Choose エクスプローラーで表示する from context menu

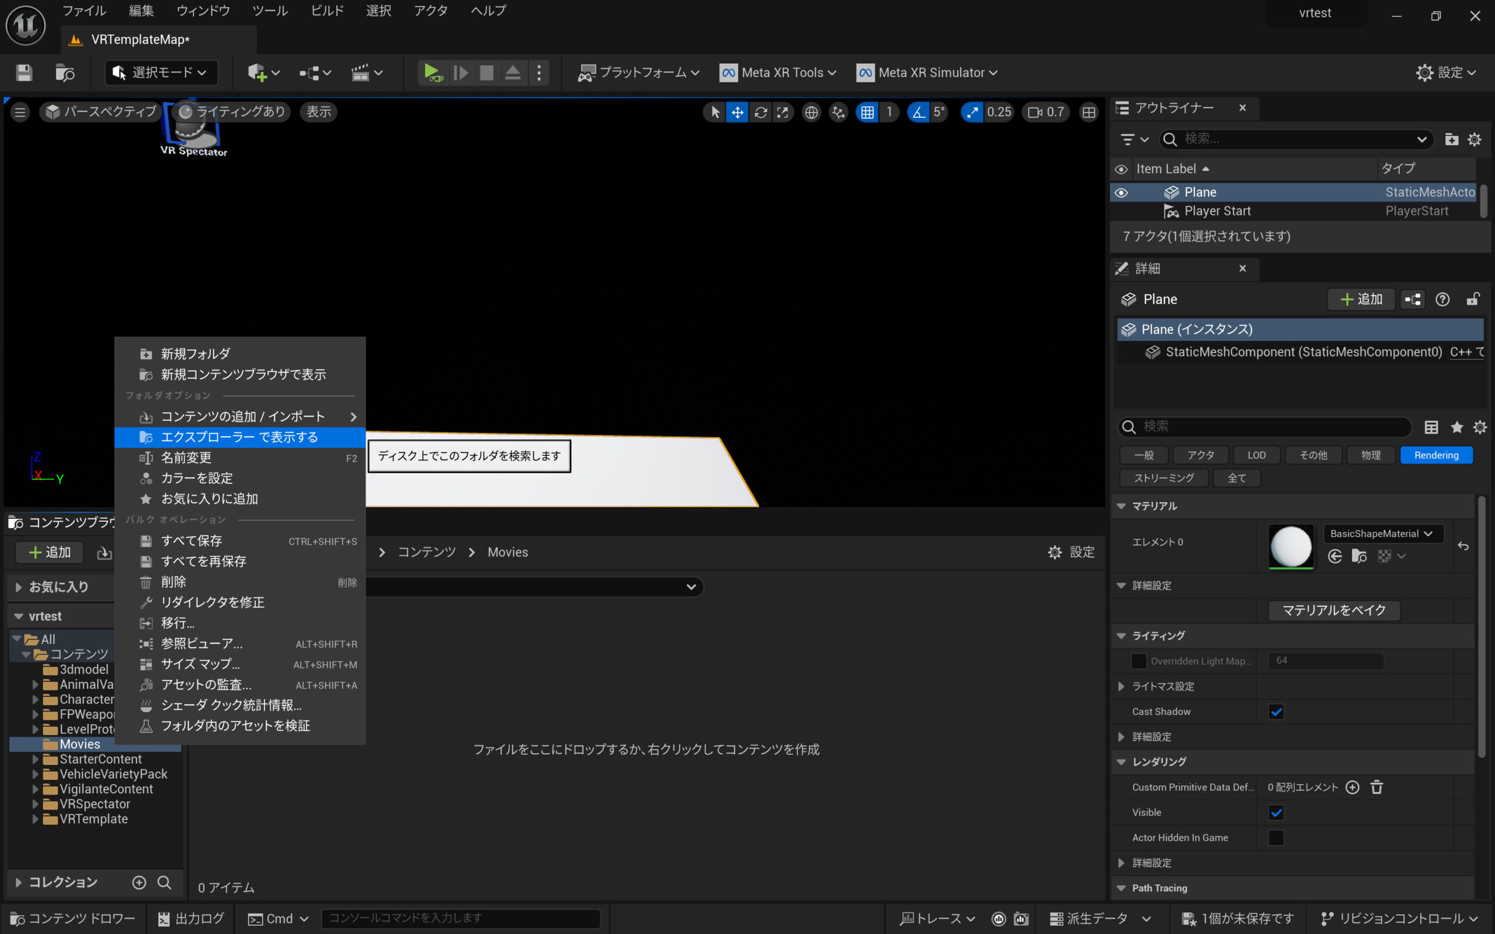pos(239,437)
